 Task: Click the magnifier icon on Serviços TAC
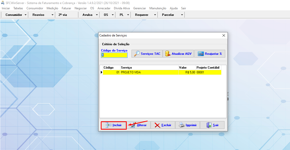(137, 54)
